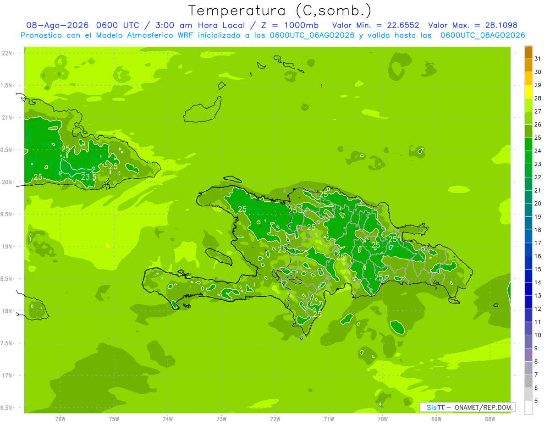
Task: Click colorbar scale label "5"
Action: pyautogui.click(x=536, y=401)
